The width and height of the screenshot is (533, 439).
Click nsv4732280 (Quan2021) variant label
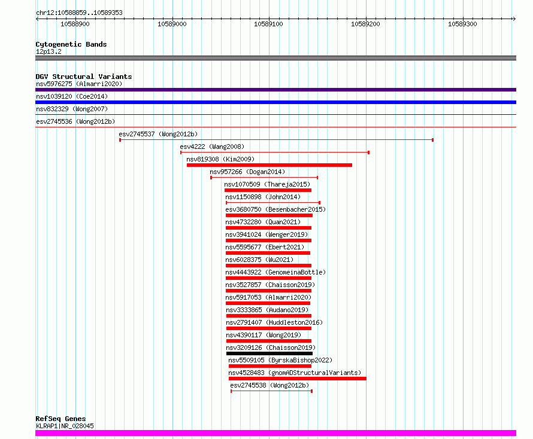click(x=263, y=222)
